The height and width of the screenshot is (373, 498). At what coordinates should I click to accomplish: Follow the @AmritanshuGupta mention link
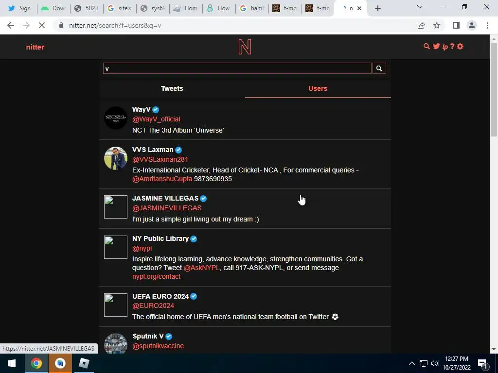click(x=162, y=179)
